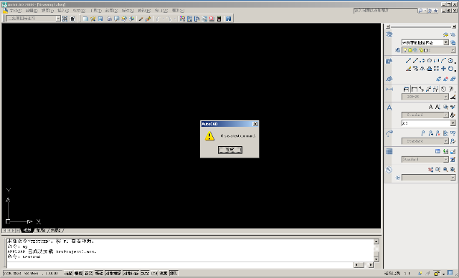This screenshot has height=278, width=459.
Task: Open the Help question mark icon
Action: [x=228, y=19]
